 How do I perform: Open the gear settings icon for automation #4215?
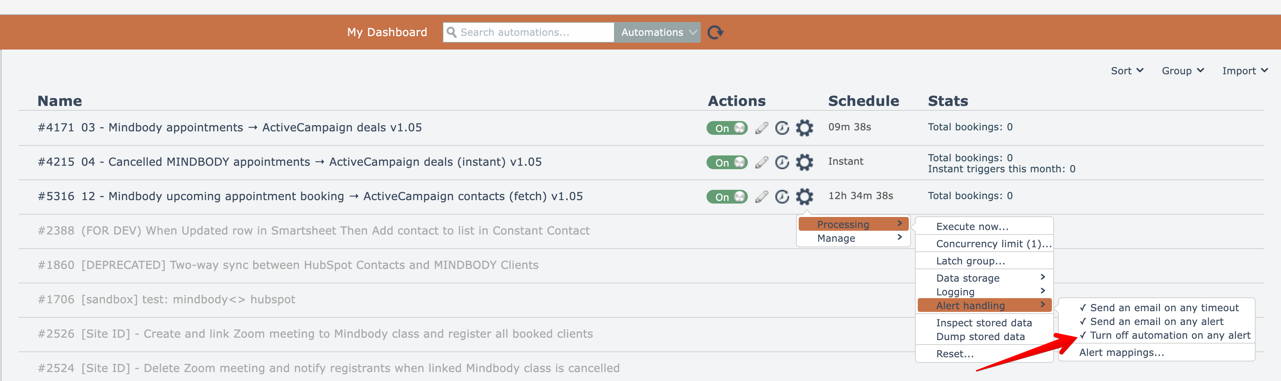point(804,162)
